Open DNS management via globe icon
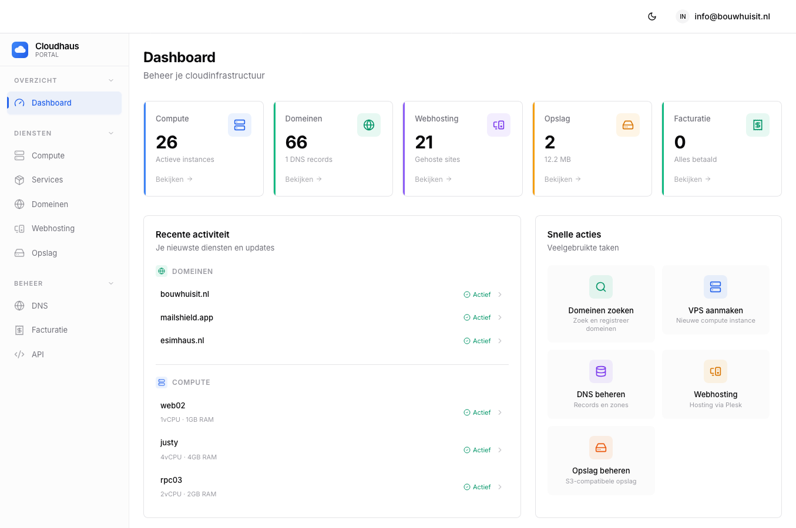 pos(19,306)
